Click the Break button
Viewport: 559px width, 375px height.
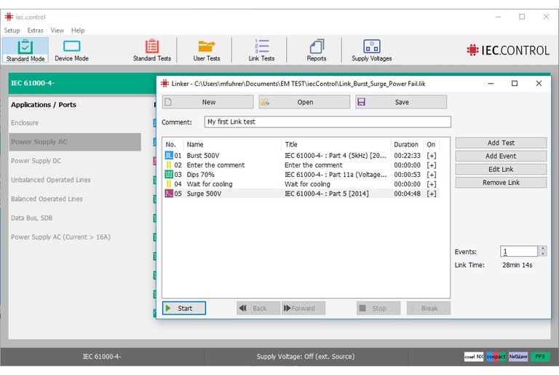click(x=429, y=308)
